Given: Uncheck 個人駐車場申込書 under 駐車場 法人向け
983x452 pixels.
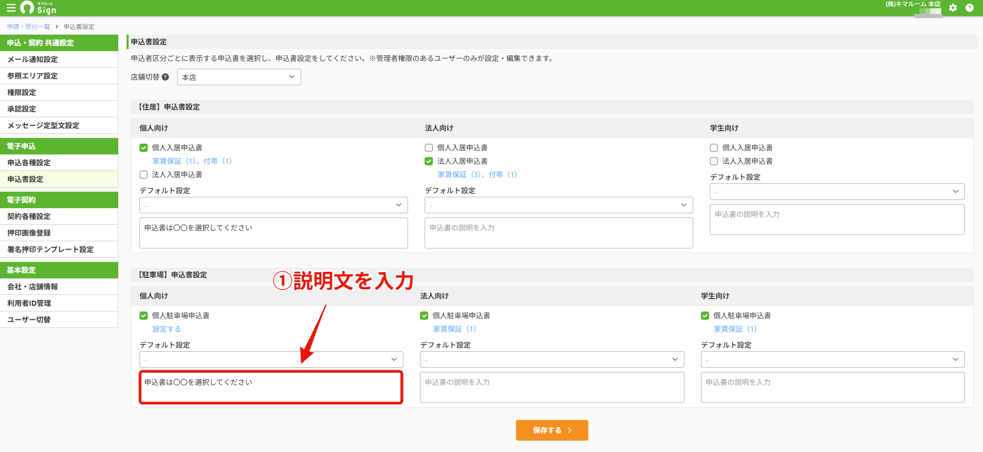Looking at the screenshot, I should pyautogui.click(x=424, y=316).
